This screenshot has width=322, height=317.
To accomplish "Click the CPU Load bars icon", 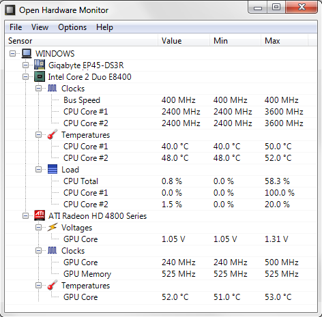I will point(53,169).
